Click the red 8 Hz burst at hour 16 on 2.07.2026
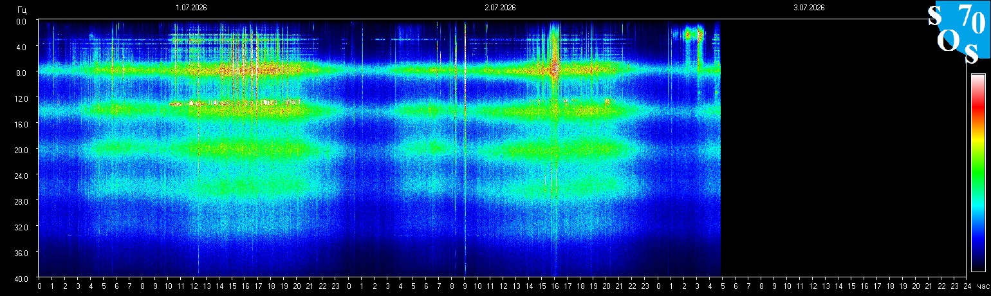Screen dimensions: 991x296 point(554,66)
